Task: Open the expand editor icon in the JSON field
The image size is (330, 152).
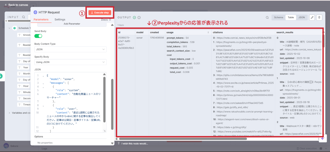Action: (x=105, y=131)
